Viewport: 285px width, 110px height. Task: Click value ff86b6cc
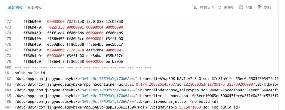75,39
